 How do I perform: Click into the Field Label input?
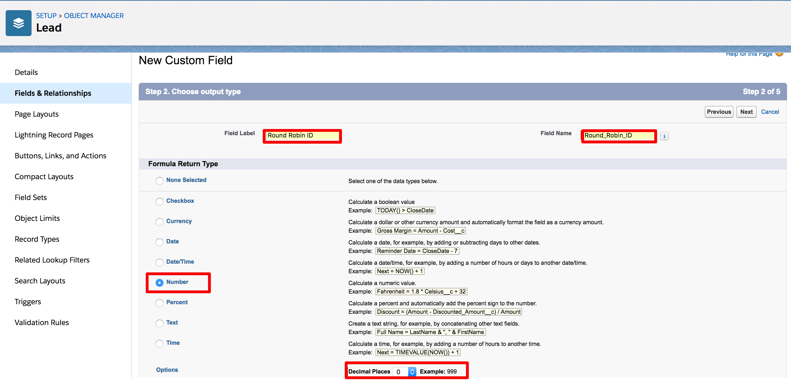pyautogui.click(x=302, y=135)
